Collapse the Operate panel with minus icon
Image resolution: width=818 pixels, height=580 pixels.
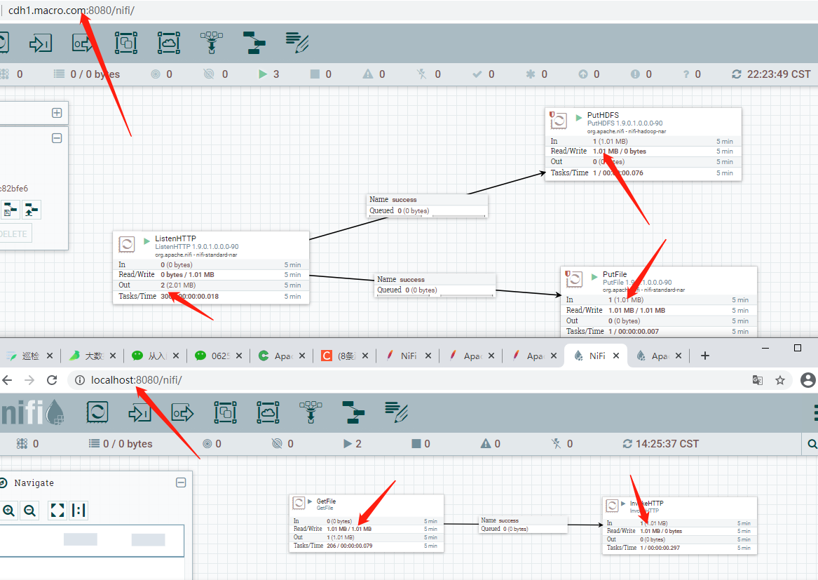57,138
